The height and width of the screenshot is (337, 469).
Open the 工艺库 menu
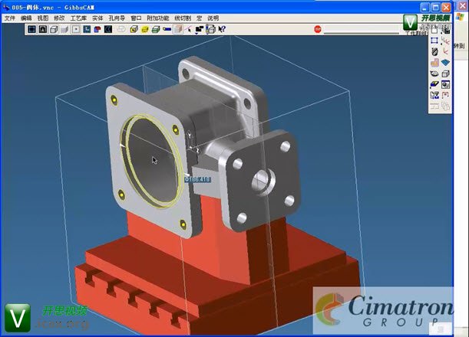pyautogui.click(x=78, y=18)
